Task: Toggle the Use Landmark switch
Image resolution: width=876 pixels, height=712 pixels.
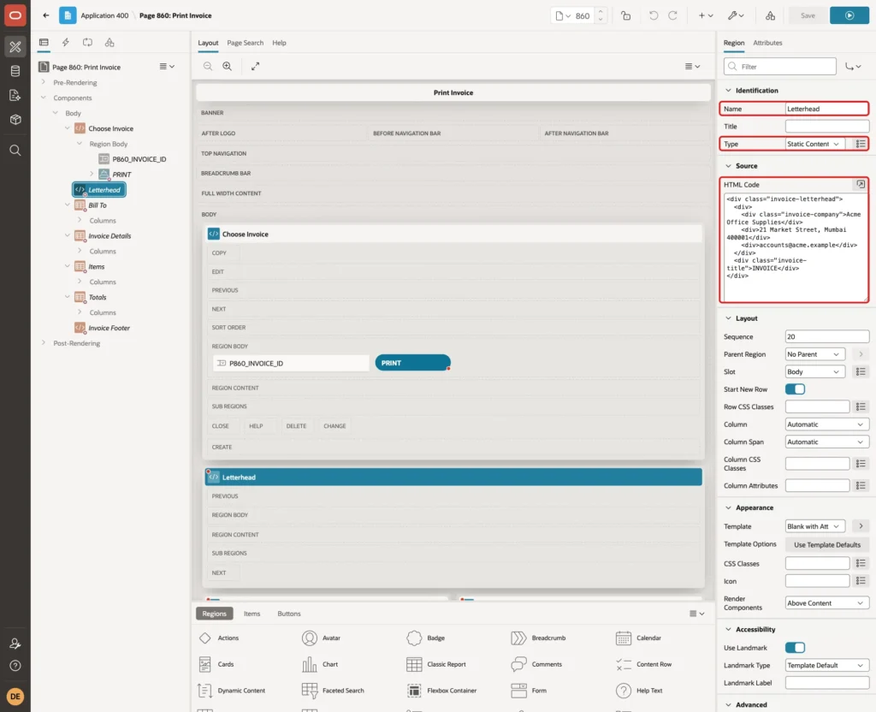Action: (x=795, y=648)
